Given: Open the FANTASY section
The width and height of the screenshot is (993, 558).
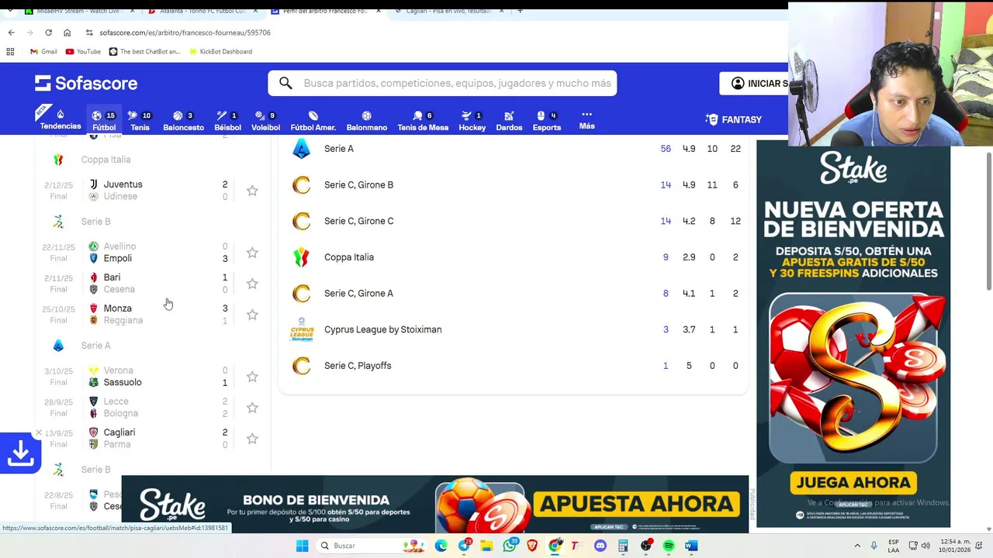Looking at the screenshot, I should (x=733, y=119).
